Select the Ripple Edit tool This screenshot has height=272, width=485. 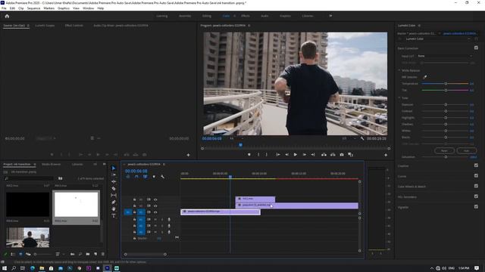[113, 181]
